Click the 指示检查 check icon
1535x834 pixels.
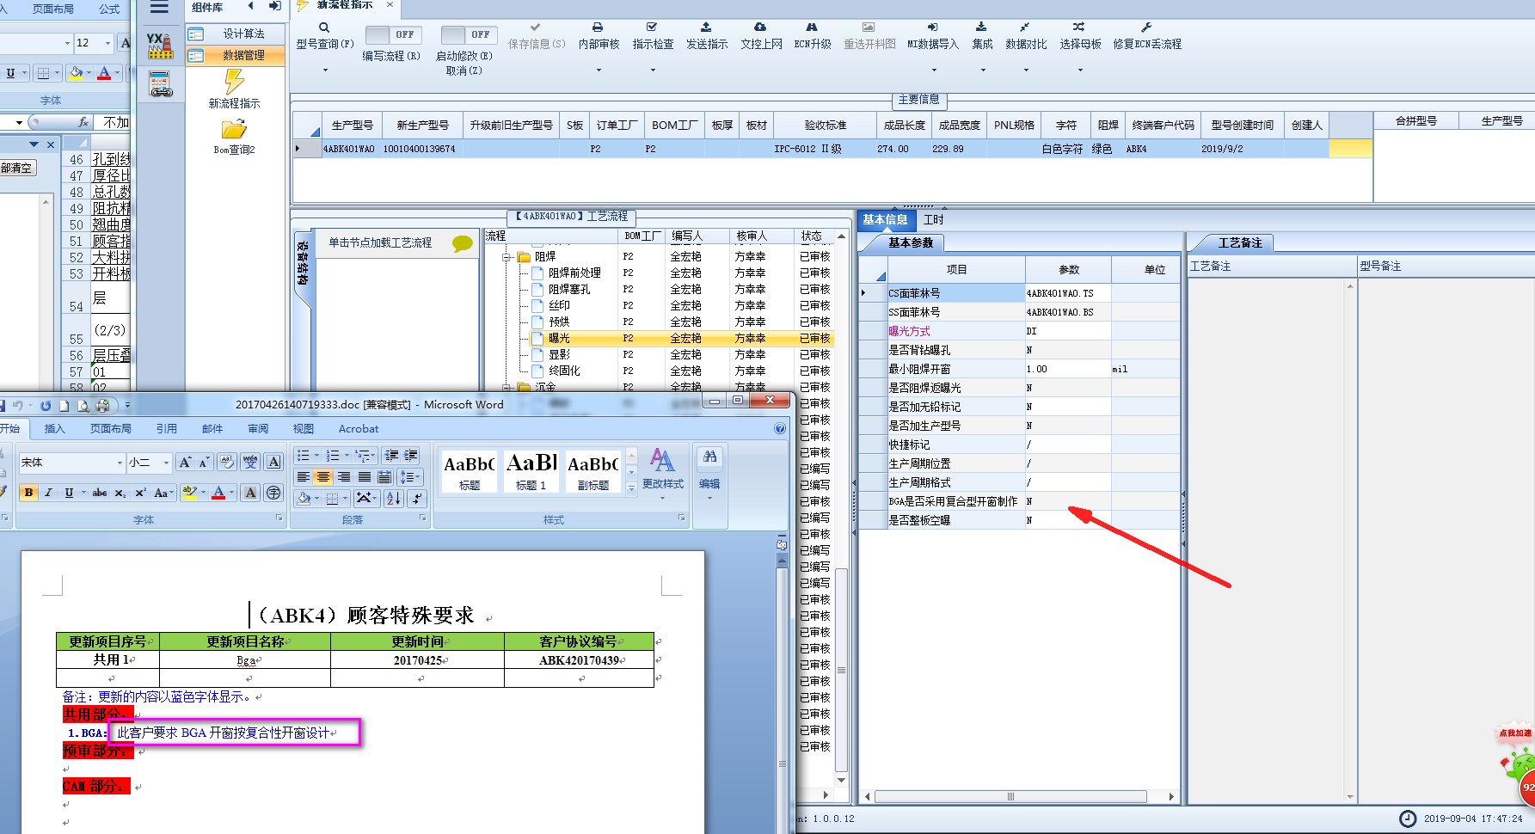pos(653,28)
